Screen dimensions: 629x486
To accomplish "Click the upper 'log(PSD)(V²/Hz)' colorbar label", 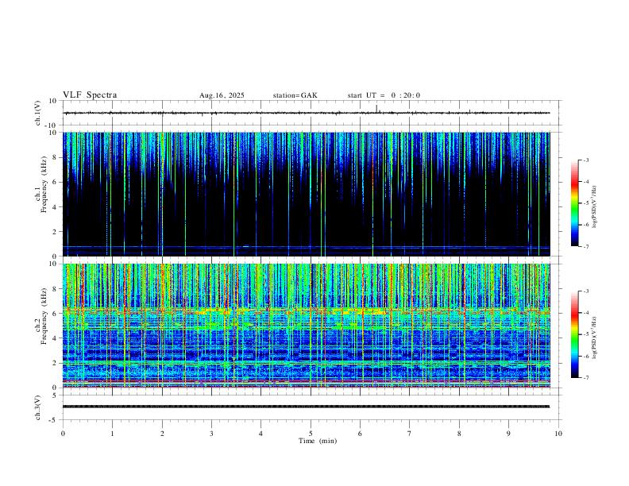I will coord(595,206).
